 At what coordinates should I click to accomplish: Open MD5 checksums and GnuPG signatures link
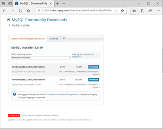pyautogui.click(x=60, y=94)
